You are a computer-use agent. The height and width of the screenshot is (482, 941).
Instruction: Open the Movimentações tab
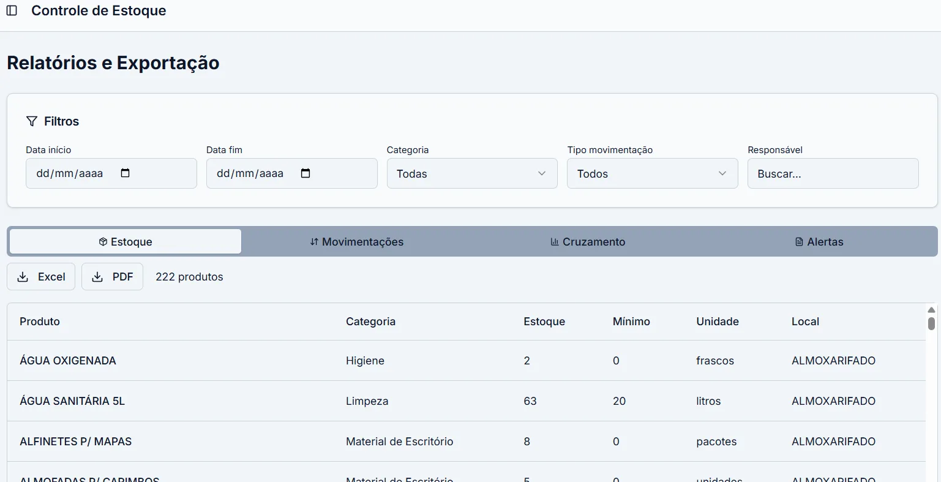pos(357,242)
